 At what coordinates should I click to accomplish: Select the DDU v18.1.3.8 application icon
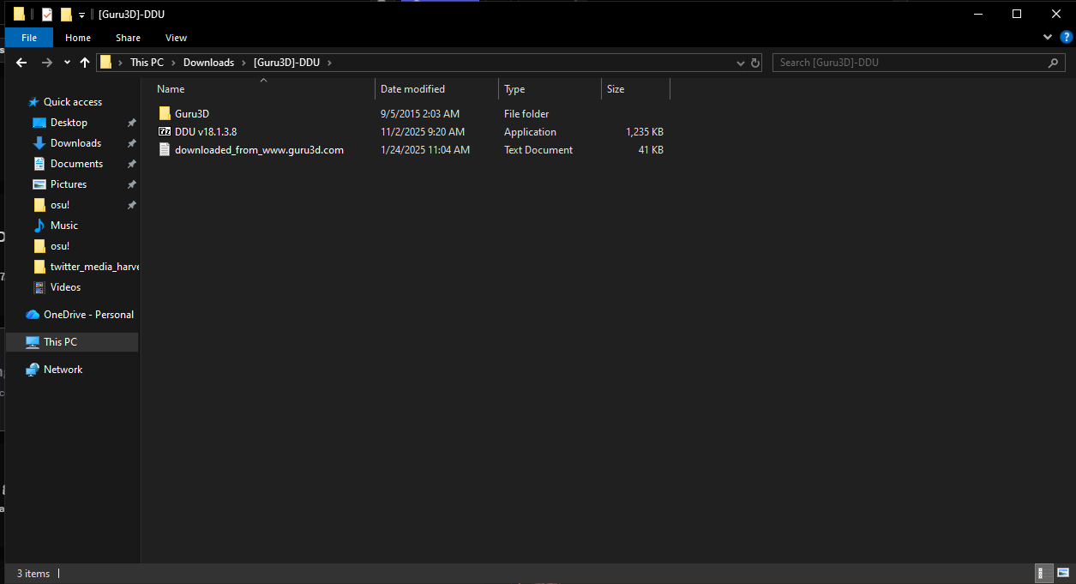point(165,131)
